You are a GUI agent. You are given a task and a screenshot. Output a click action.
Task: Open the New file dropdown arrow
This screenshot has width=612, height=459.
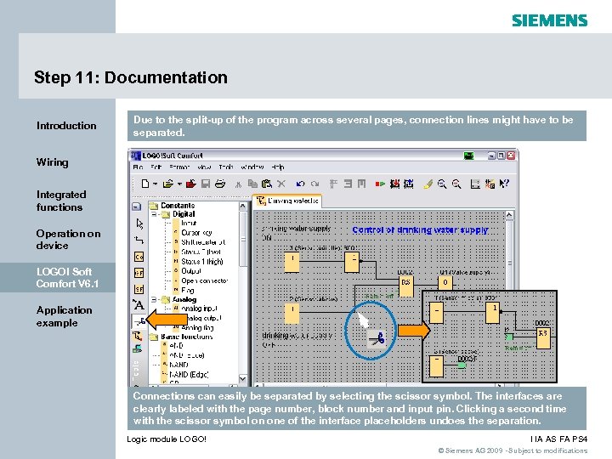click(155, 184)
